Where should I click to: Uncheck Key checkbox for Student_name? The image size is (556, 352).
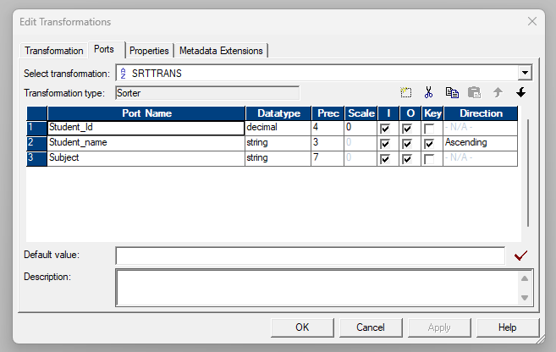[x=430, y=144]
